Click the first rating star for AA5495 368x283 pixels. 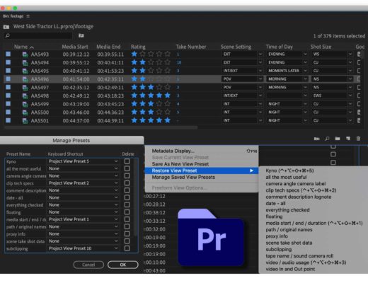click(x=134, y=71)
